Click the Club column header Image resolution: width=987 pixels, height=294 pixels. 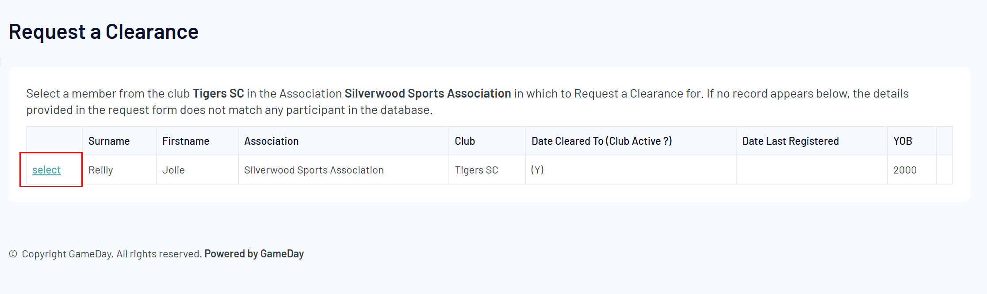point(465,141)
